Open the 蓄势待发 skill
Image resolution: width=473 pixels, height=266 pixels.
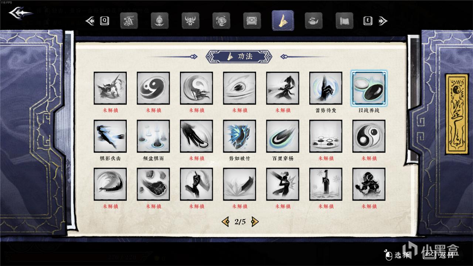[x=326, y=88]
